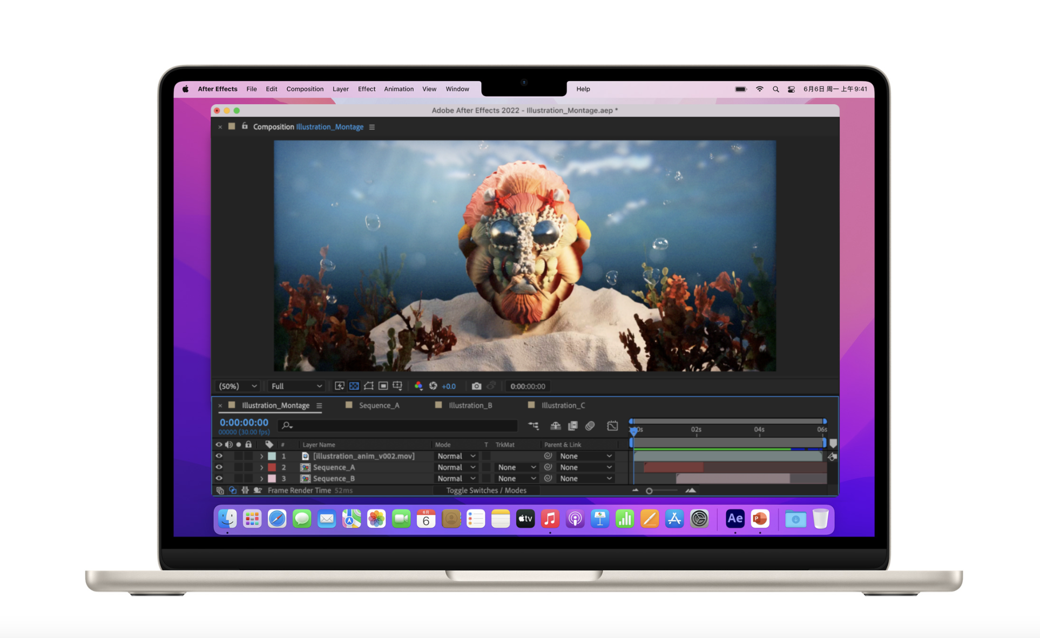Viewport: 1040px width, 638px height.
Task: Toggle mask and shape path visibility
Action: coord(369,386)
